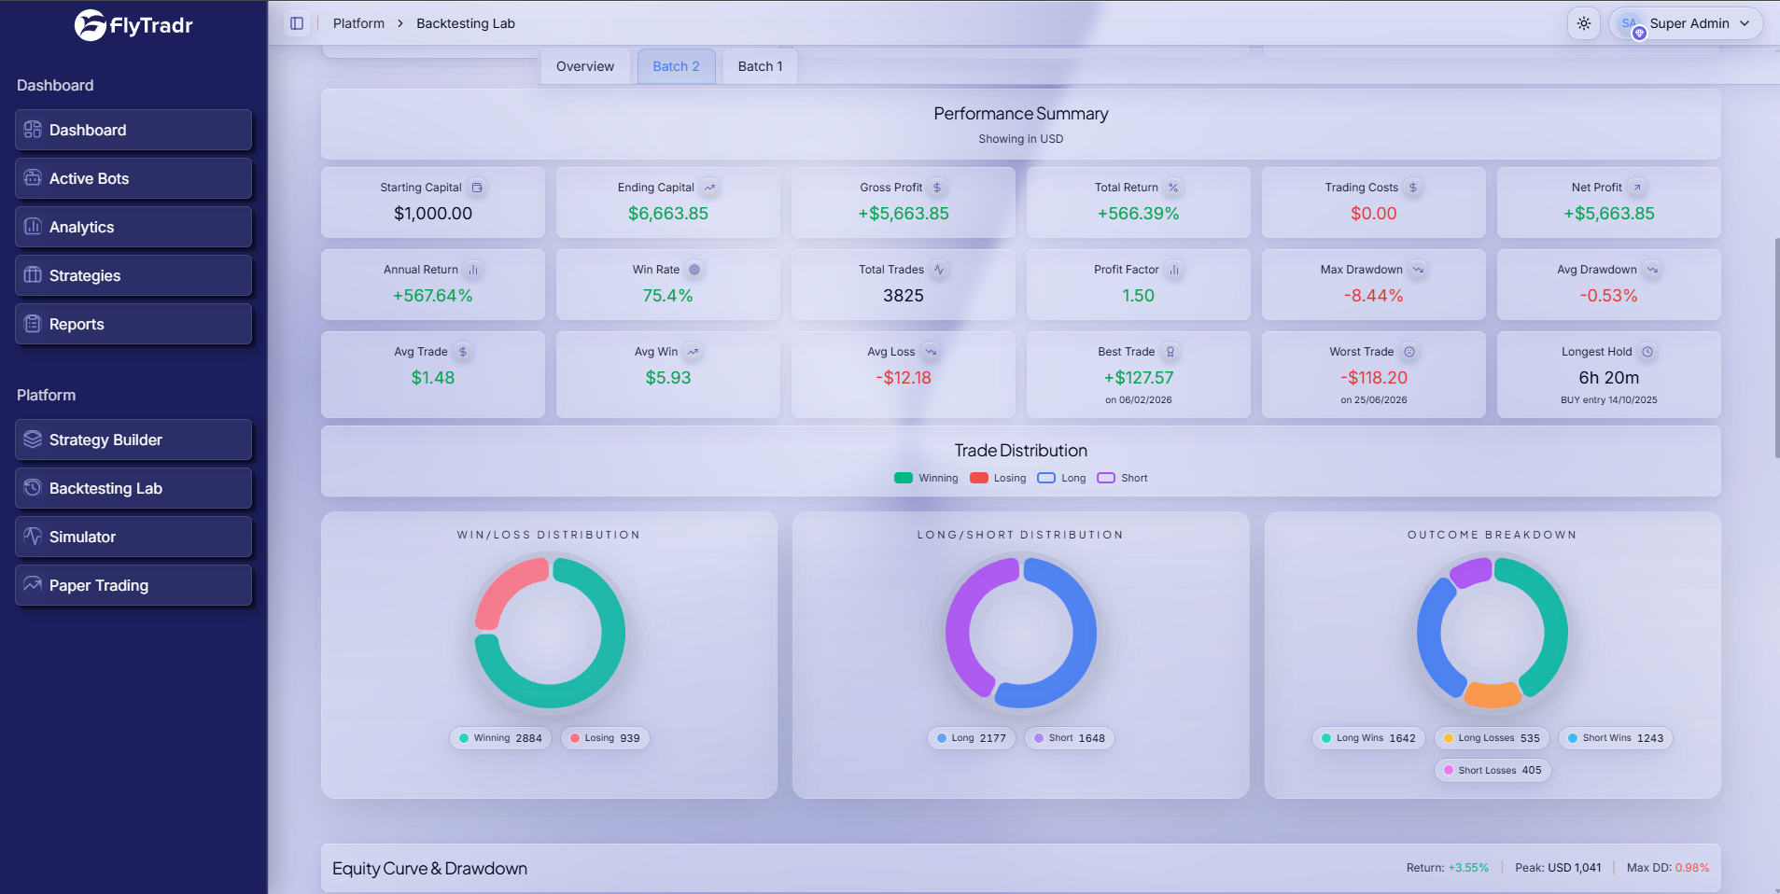
Task: Go to the Reports page
Action: click(133, 324)
